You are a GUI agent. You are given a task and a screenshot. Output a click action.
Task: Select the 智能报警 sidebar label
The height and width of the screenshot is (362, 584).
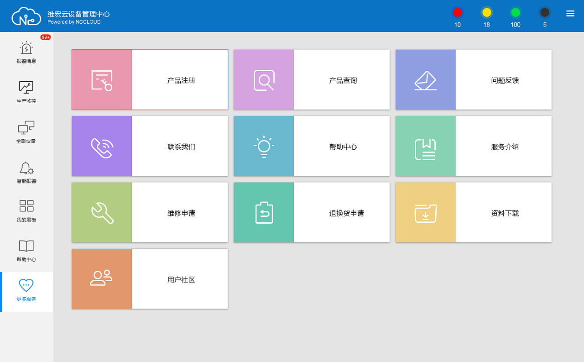pyautogui.click(x=26, y=181)
